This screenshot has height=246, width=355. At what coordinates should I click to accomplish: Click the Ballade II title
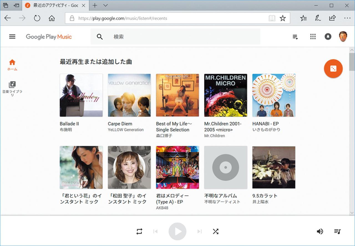(x=69, y=124)
